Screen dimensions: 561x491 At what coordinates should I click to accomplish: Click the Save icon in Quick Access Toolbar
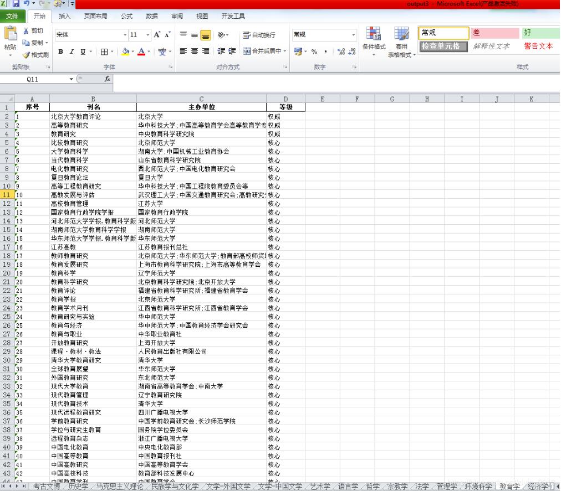point(16,4)
